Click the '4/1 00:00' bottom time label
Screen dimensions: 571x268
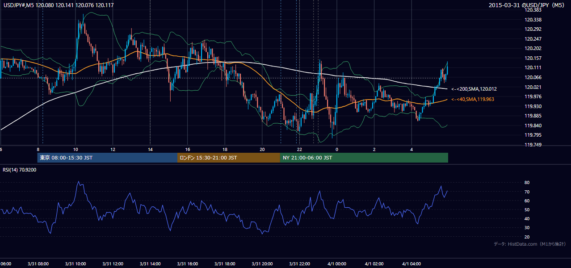(x=337, y=264)
